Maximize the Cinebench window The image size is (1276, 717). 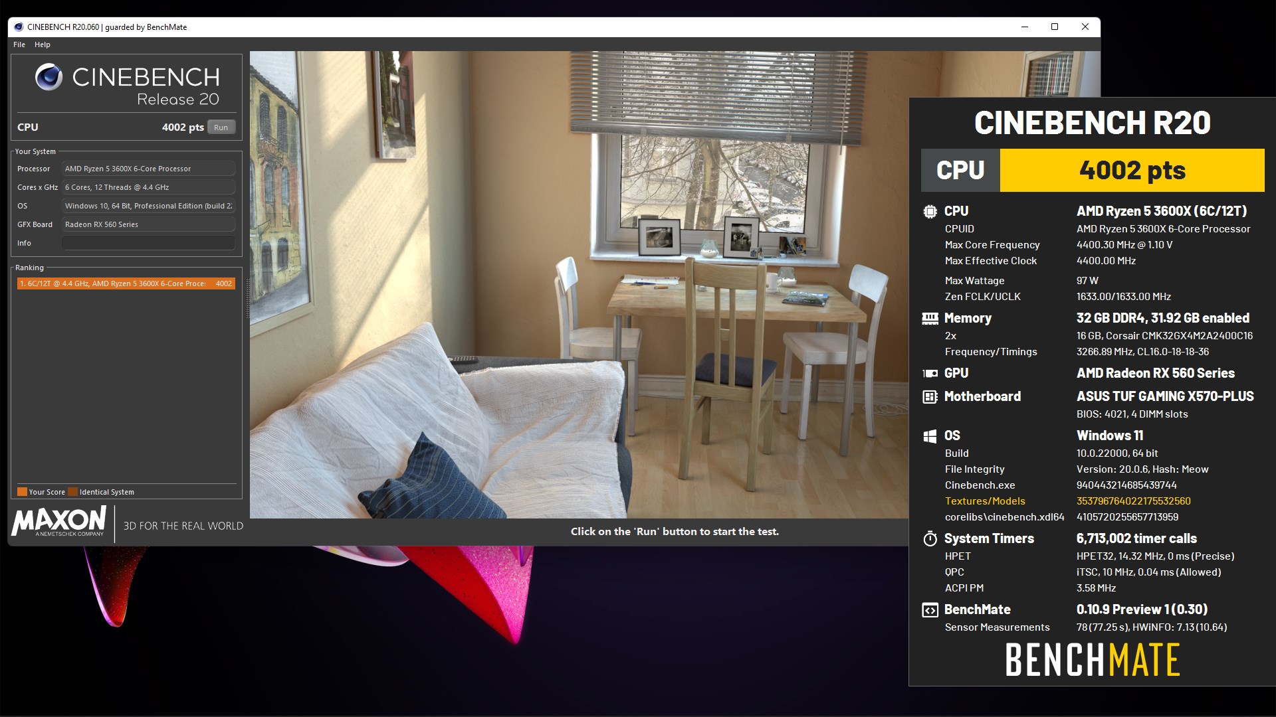pos(1055,27)
